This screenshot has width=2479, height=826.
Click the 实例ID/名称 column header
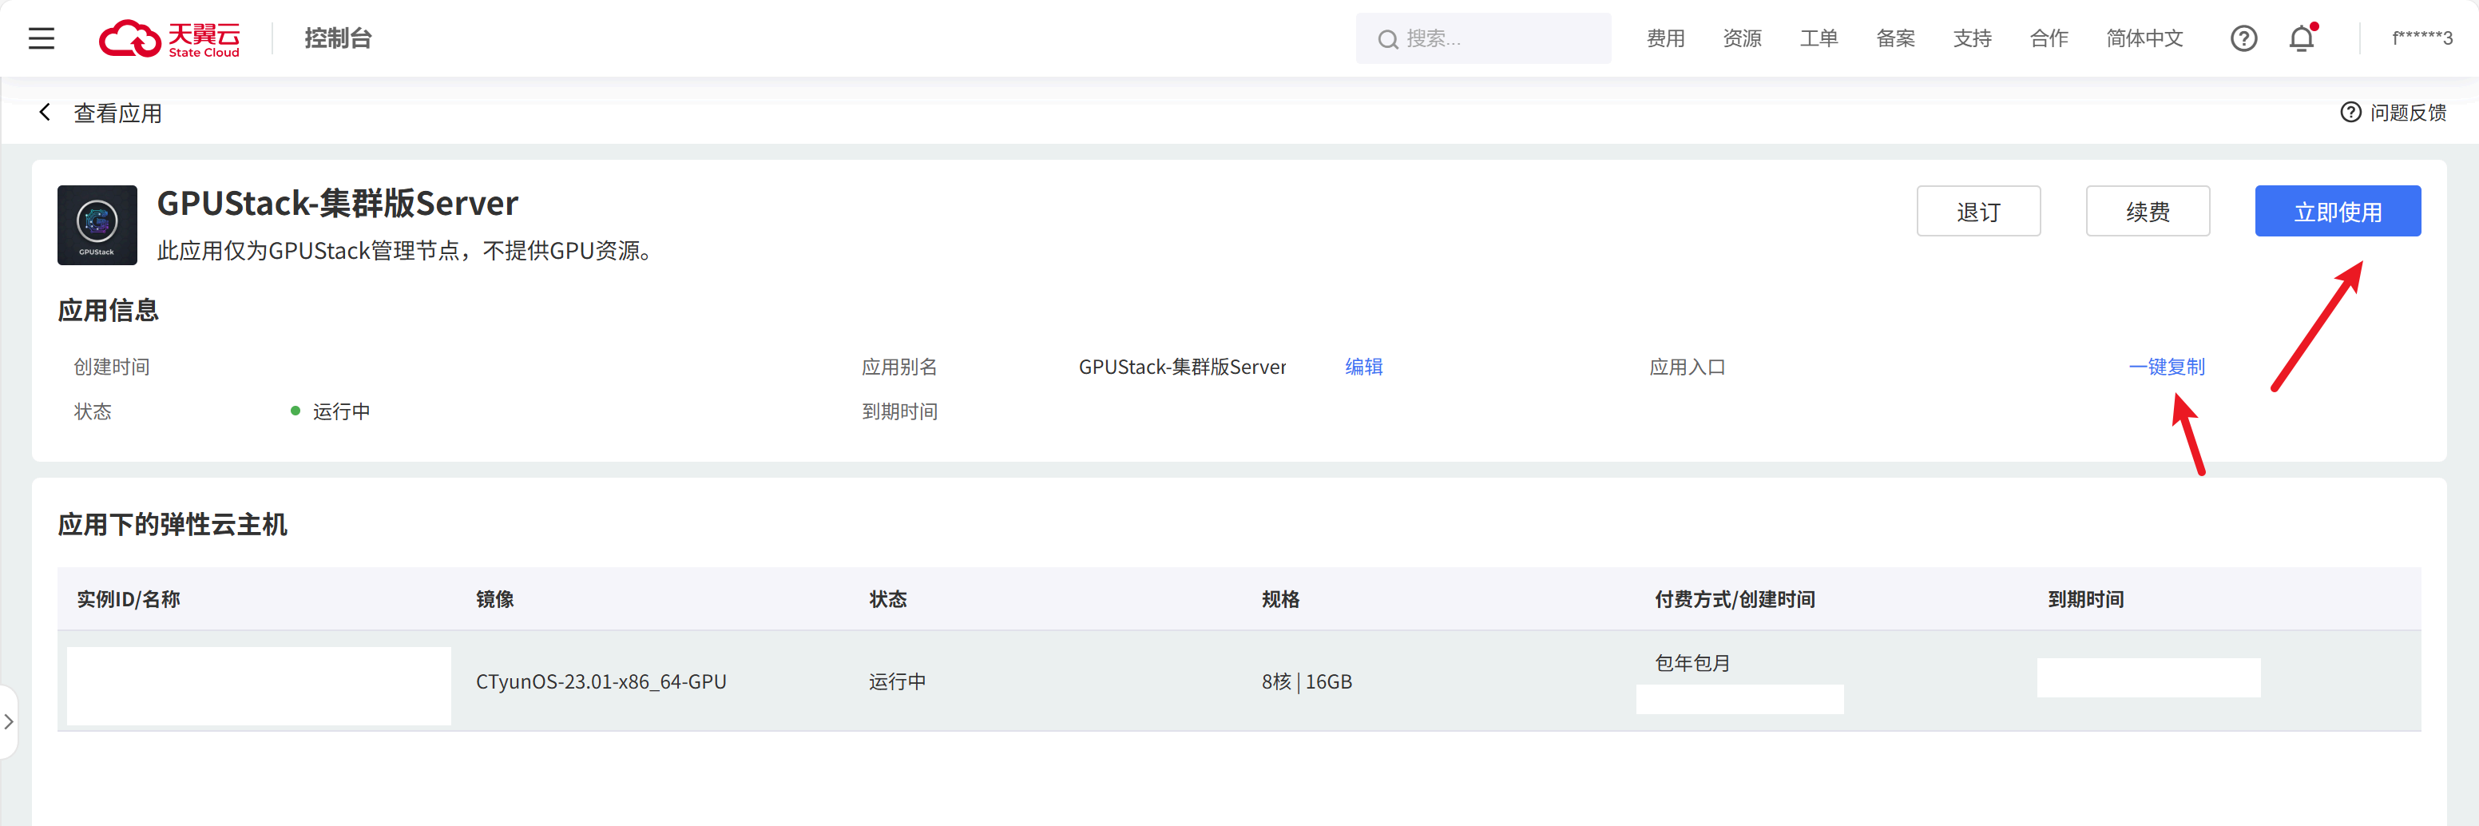[129, 600]
